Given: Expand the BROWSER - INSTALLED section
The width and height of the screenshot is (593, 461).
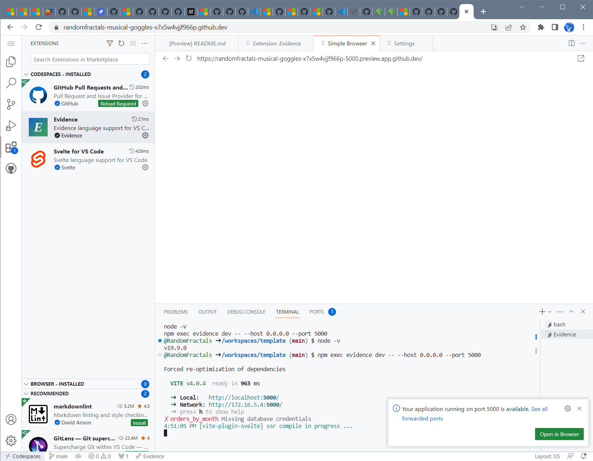Looking at the screenshot, I should [26, 384].
